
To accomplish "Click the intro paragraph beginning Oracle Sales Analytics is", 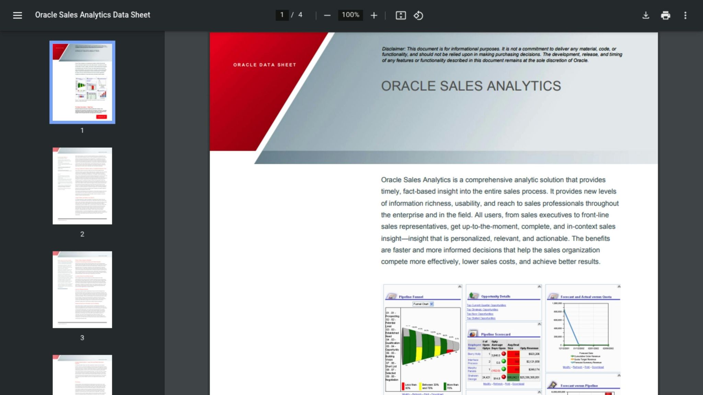I will pyautogui.click(x=500, y=221).
